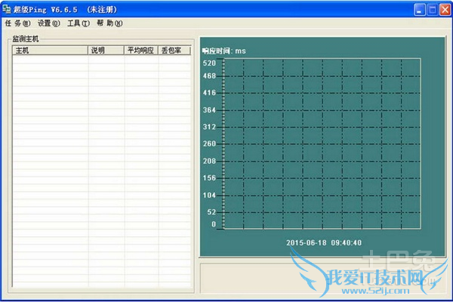Minimize the 超级Ping window
453x302 pixels.
point(420,10)
